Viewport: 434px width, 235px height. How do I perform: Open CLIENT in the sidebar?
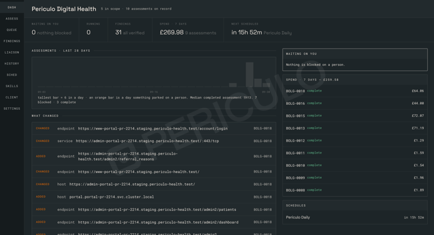tap(12, 97)
